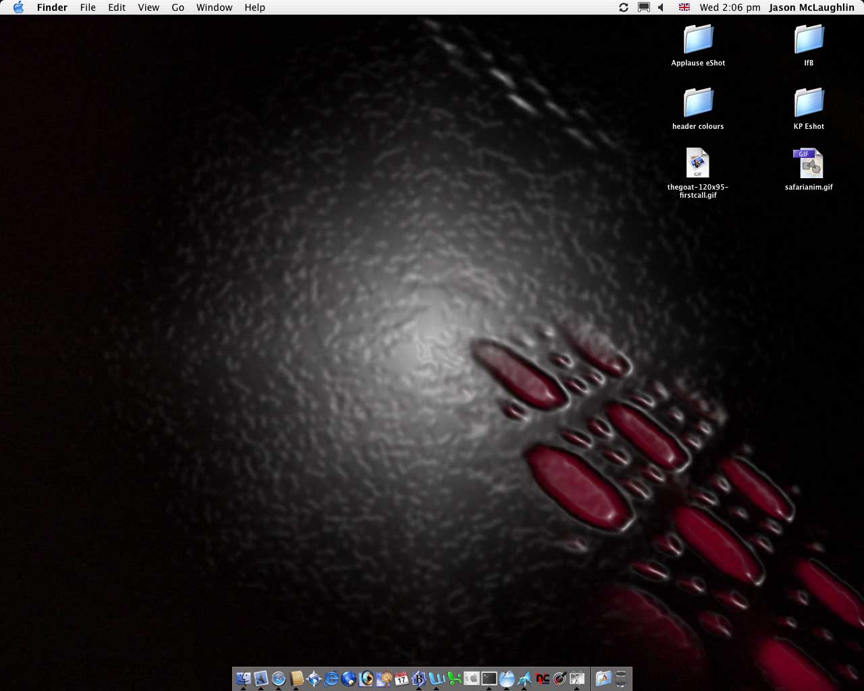The width and height of the screenshot is (864, 691).
Task: Open iCal calendar icon in dock
Action: click(x=401, y=678)
